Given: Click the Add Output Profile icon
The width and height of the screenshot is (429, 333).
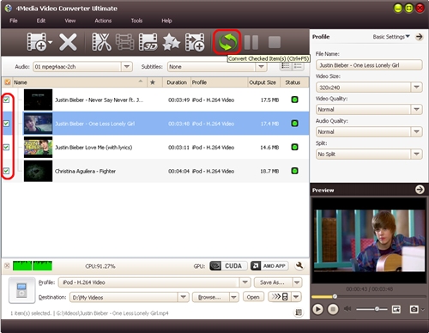Looking at the screenshot, I should (195, 42).
